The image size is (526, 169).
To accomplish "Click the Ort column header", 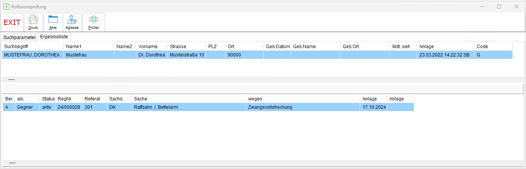I will click(x=244, y=47).
